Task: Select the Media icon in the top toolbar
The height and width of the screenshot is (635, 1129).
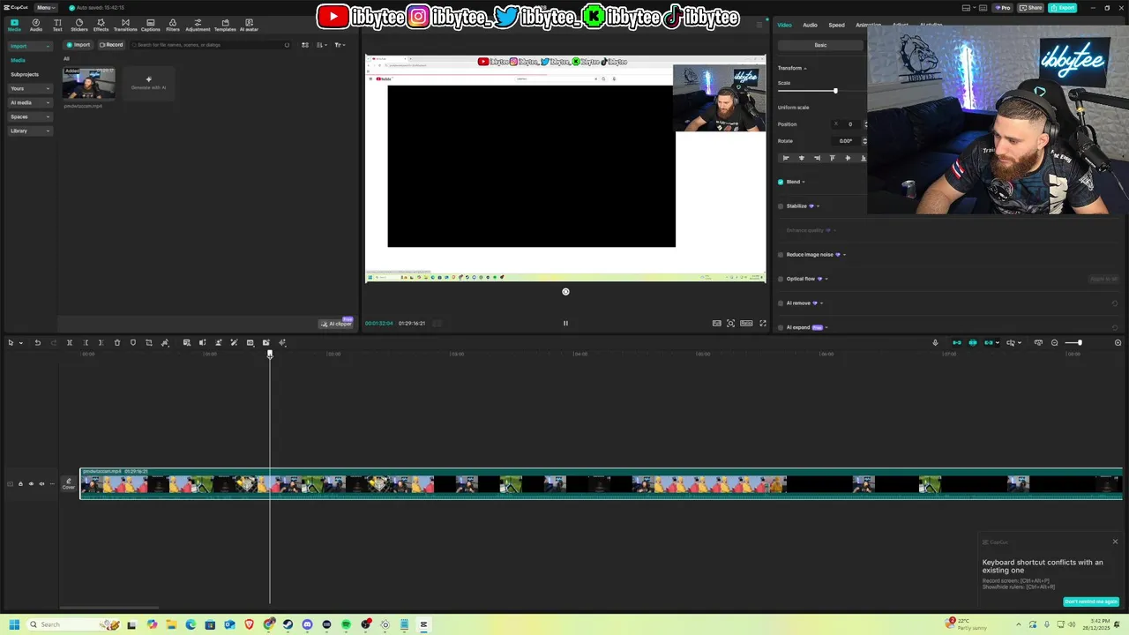Action: click(x=14, y=25)
